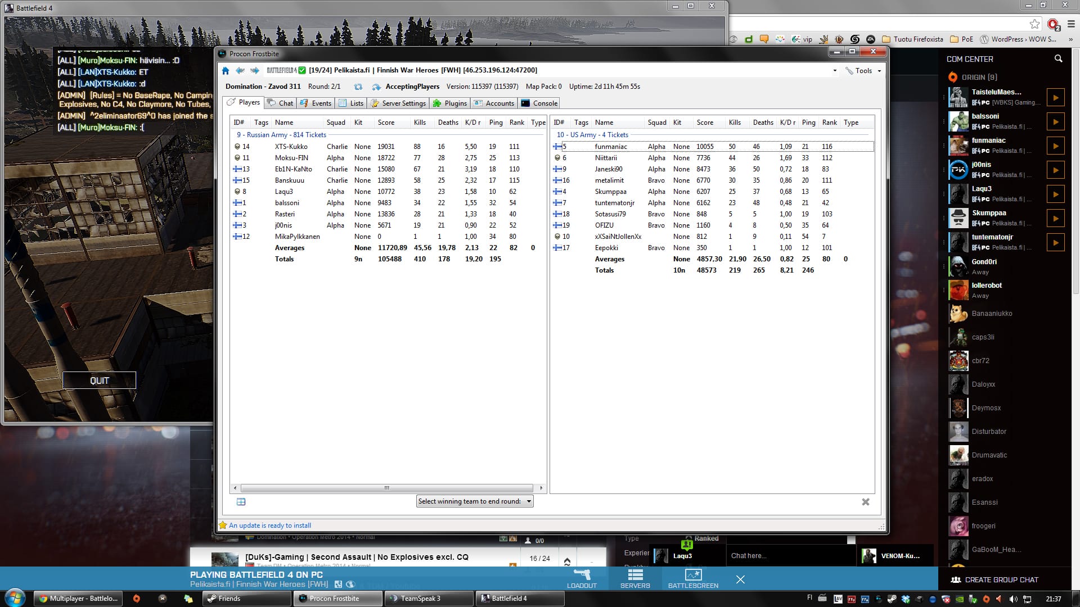
Task: Bookmark page with Chrome star icon
Action: (1035, 24)
